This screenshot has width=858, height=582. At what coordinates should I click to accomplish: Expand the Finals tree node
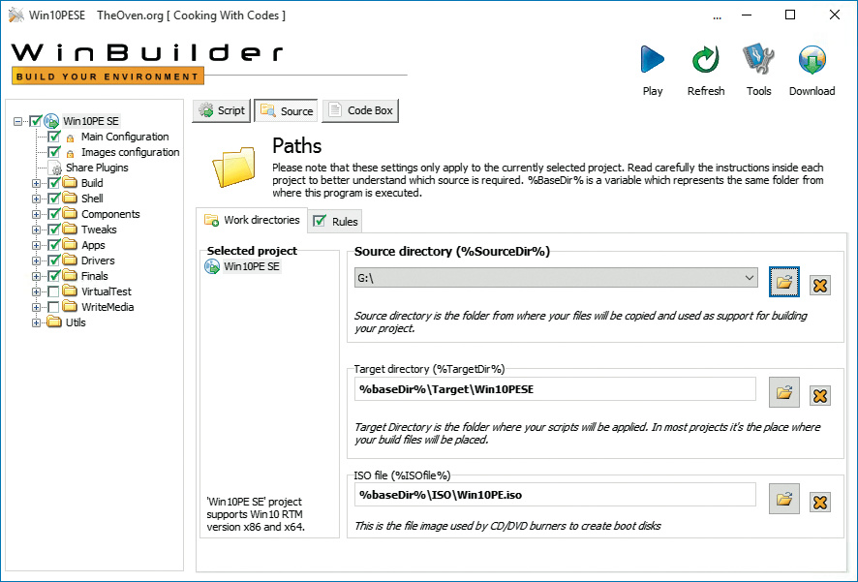tap(36, 276)
